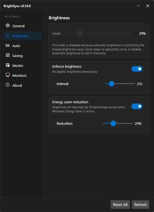
Task: Click the 25s interval value
Action: pos(139,84)
